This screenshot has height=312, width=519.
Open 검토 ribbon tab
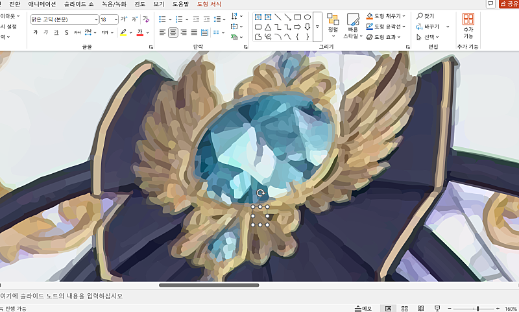tap(140, 4)
